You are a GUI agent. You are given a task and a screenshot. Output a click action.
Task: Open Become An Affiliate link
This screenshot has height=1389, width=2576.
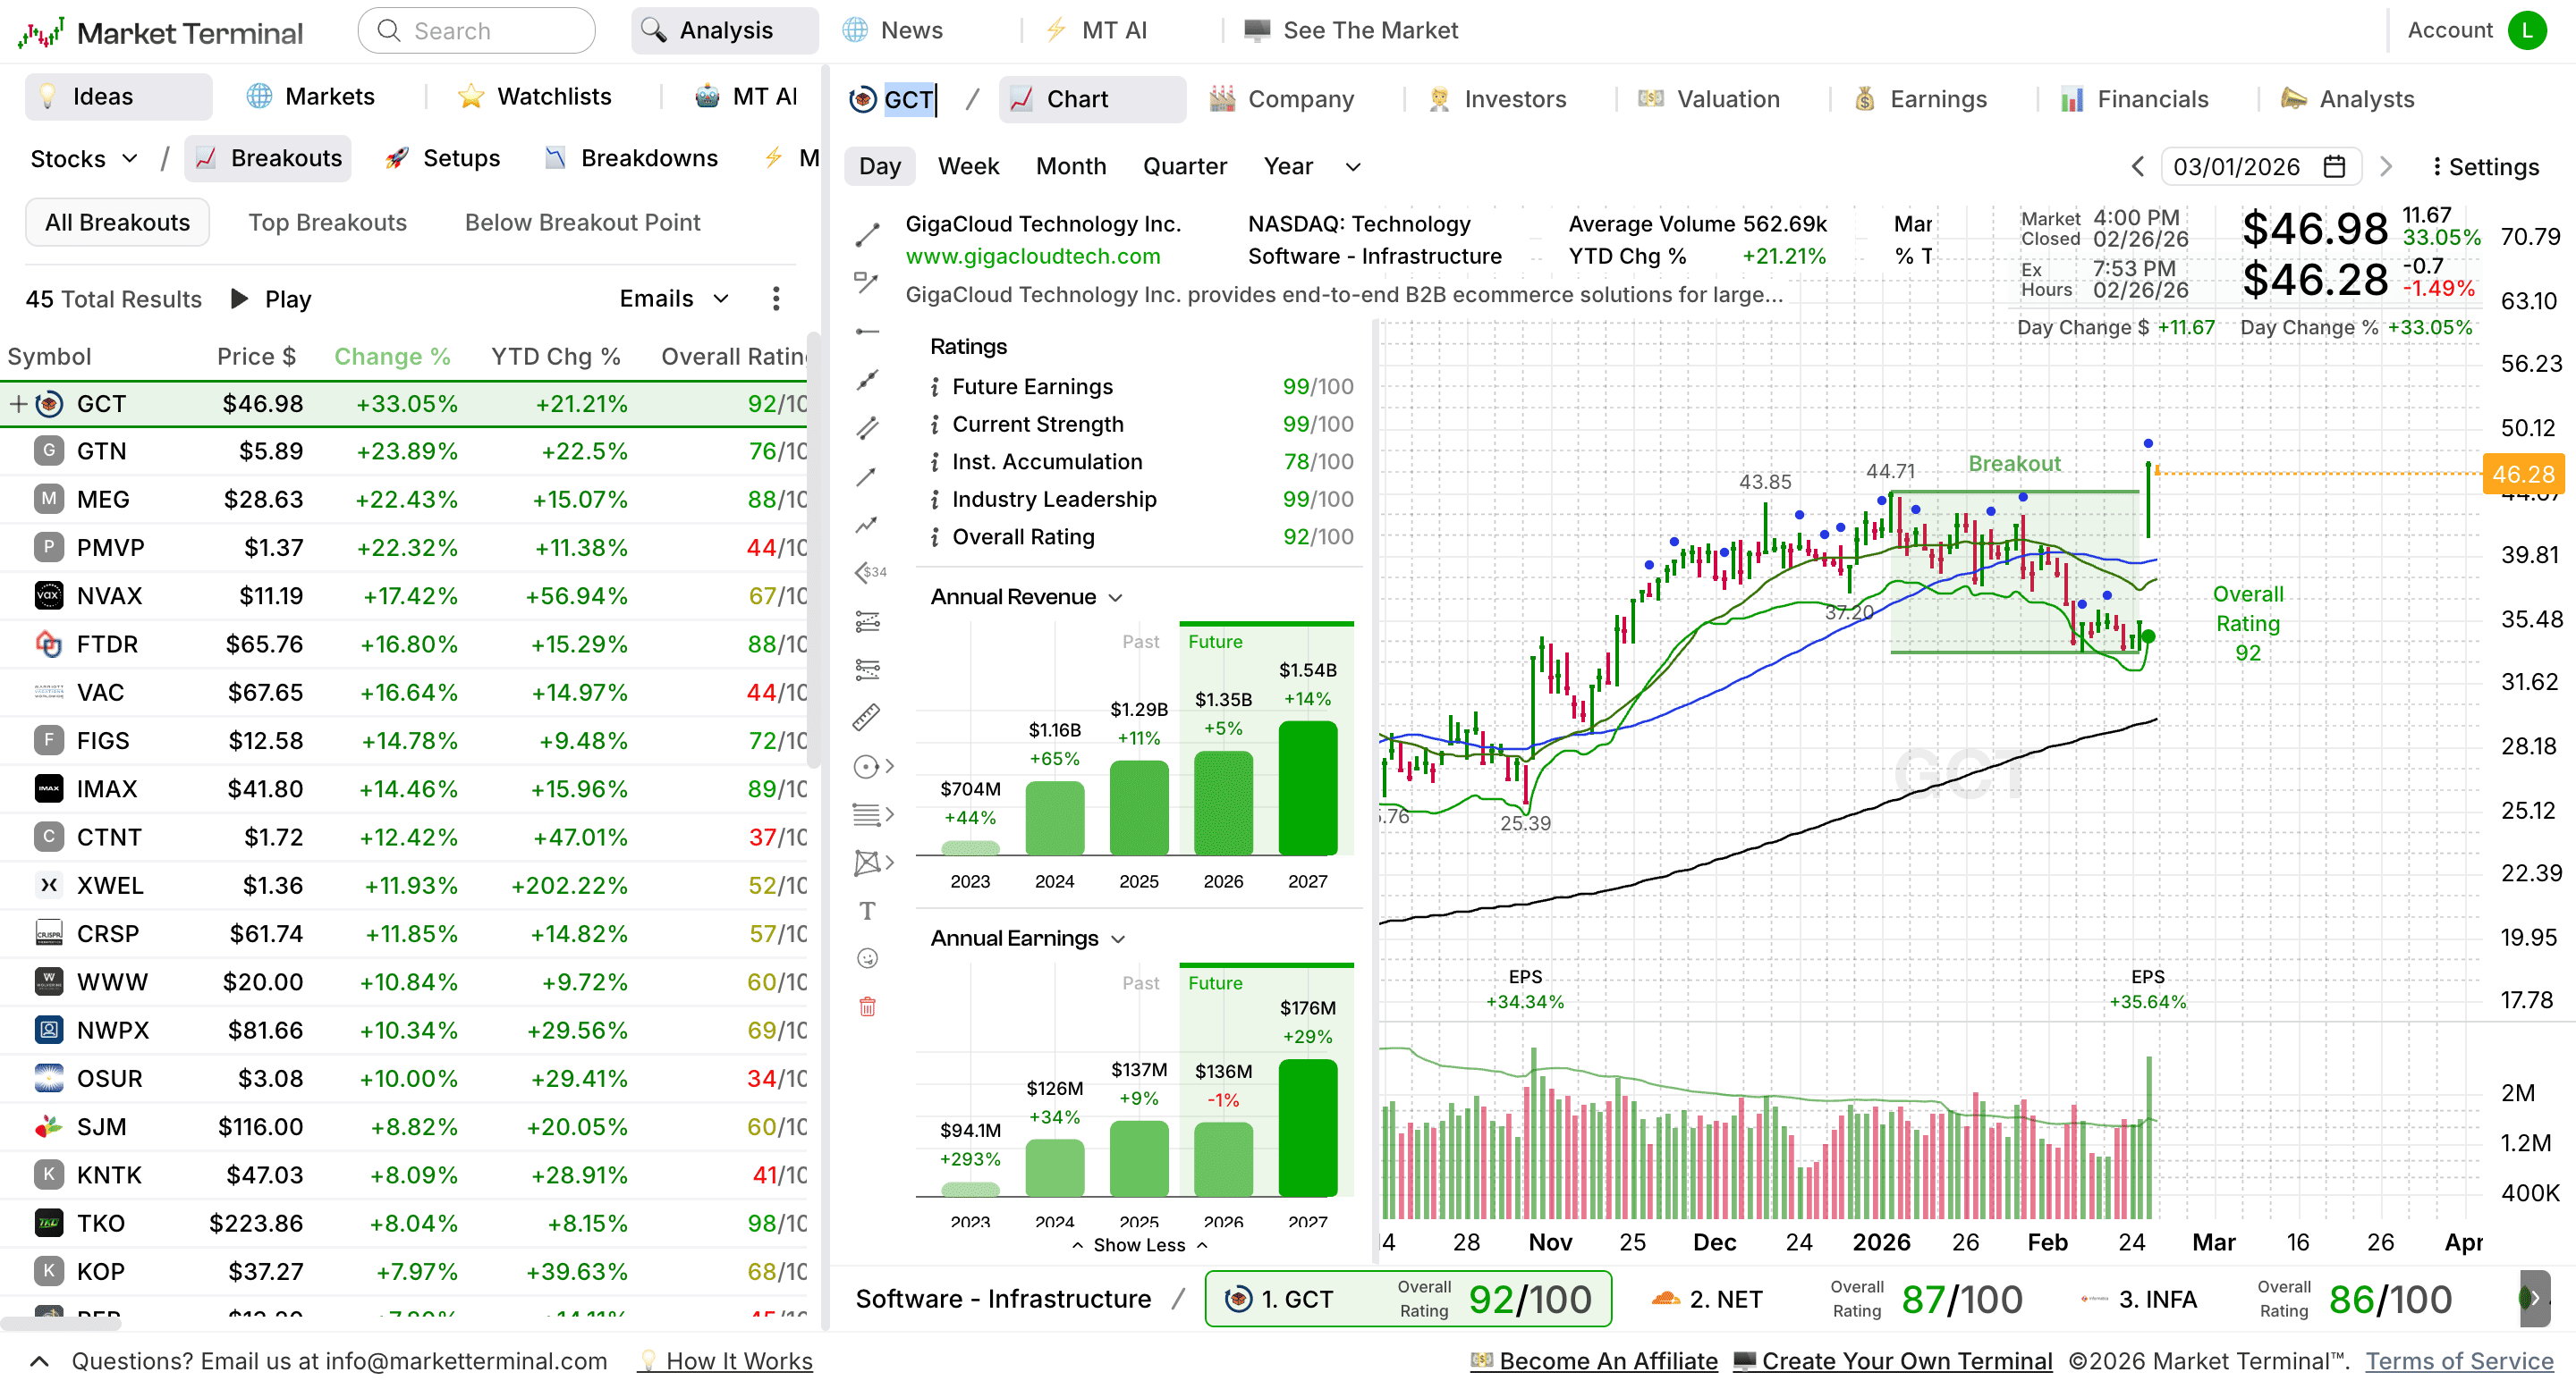pyautogui.click(x=1595, y=1361)
